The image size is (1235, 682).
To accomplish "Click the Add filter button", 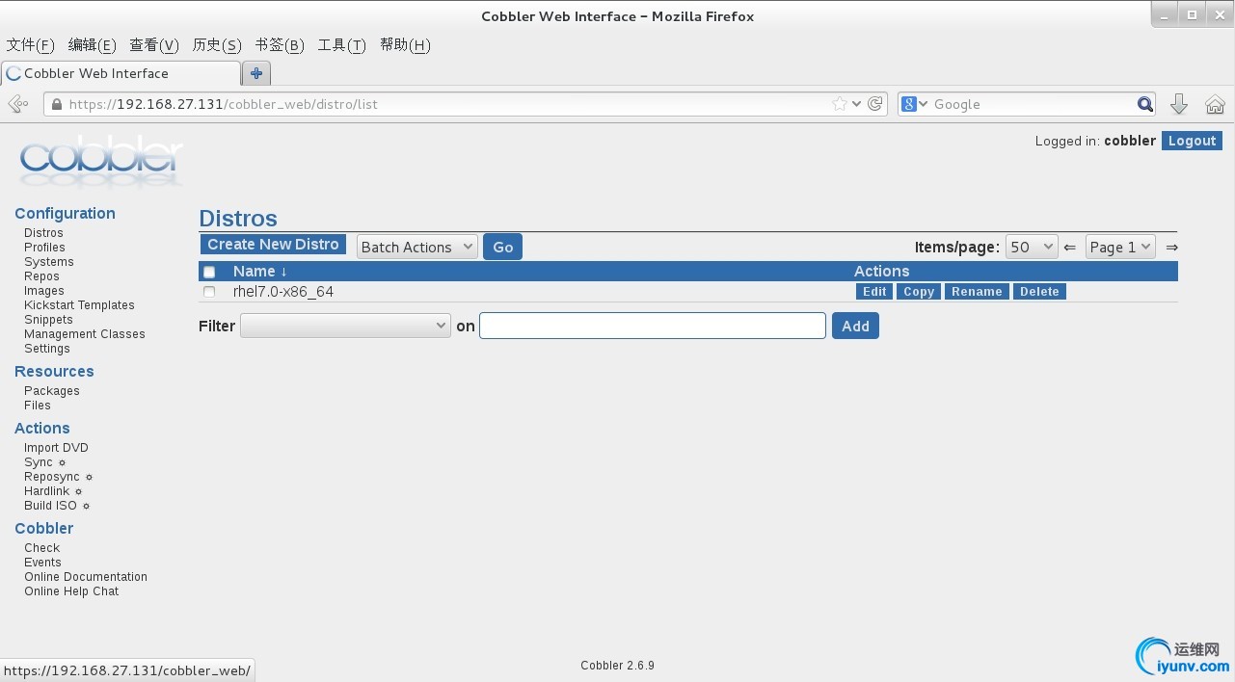I will (x=855, y=327).
